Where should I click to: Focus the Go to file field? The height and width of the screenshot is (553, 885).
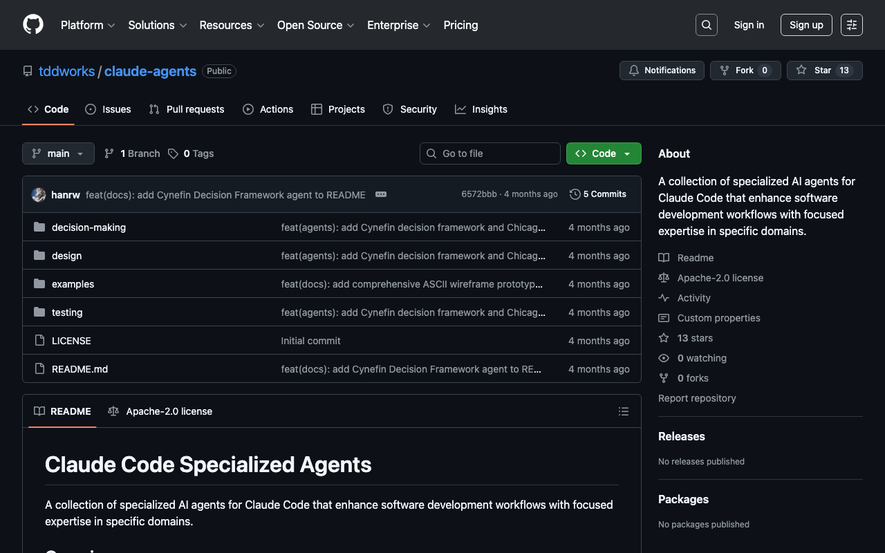pos(490,153)
